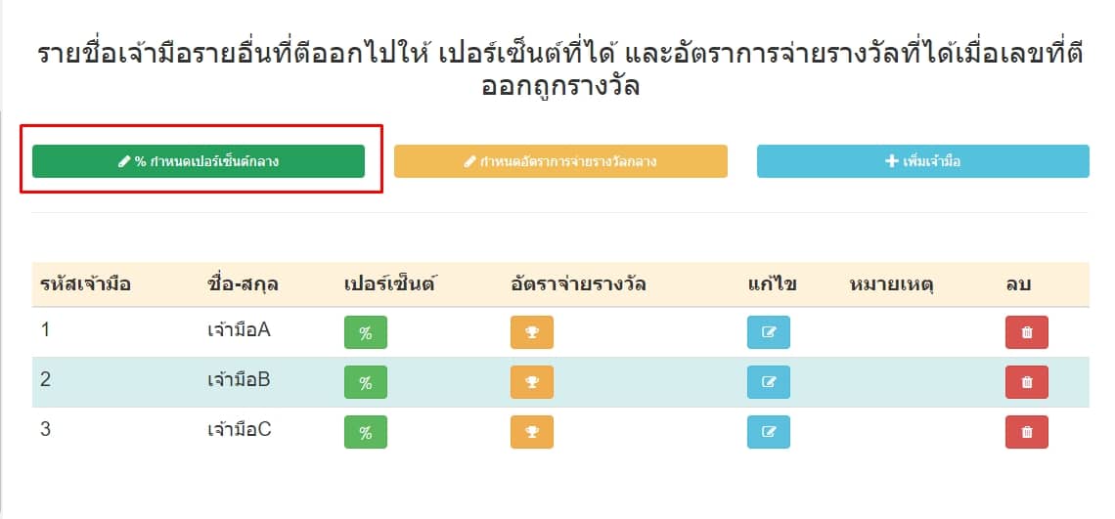Click the หมายเหตุ column header
Image resolution: width=1115 pixels, height=519 pixels.
pos(891,285)
